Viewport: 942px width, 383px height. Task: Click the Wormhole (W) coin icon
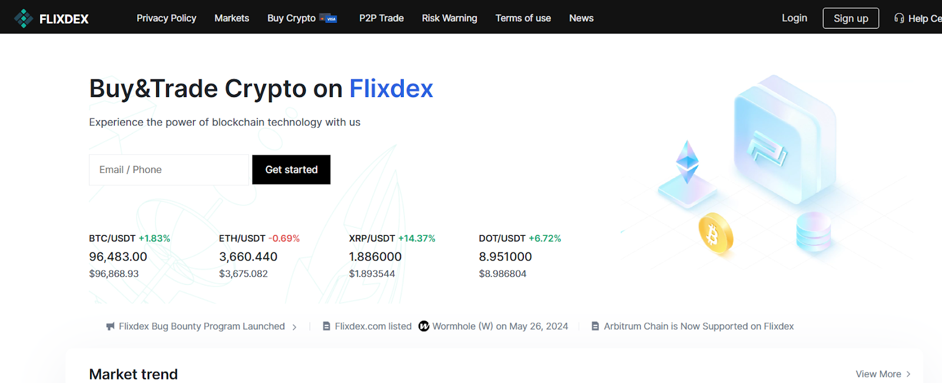pos(424,326)
